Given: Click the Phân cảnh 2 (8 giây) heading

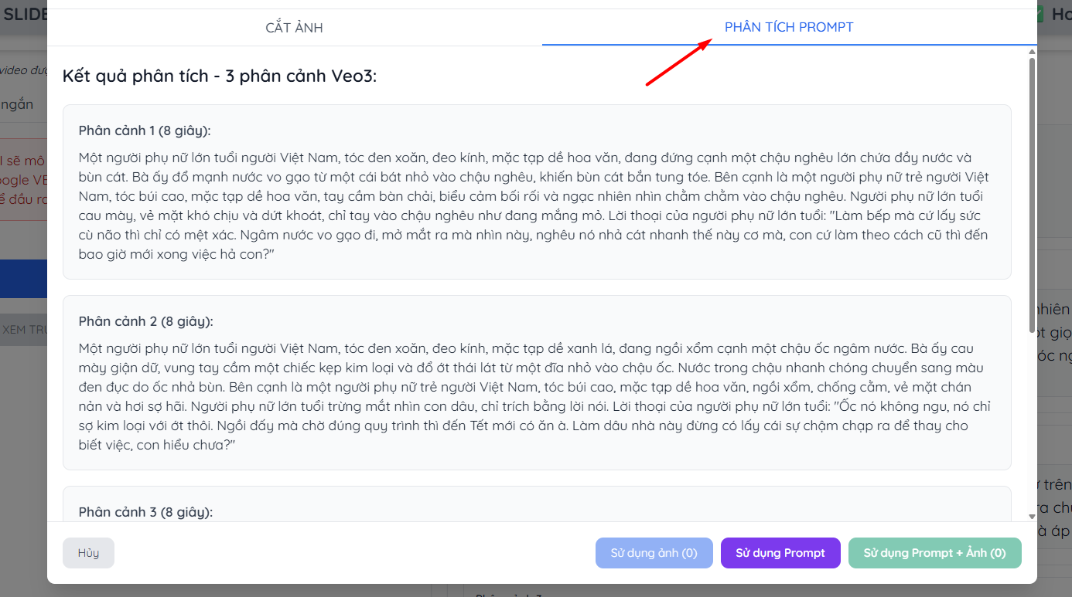Looking at the screenshot, I should 145,321.
